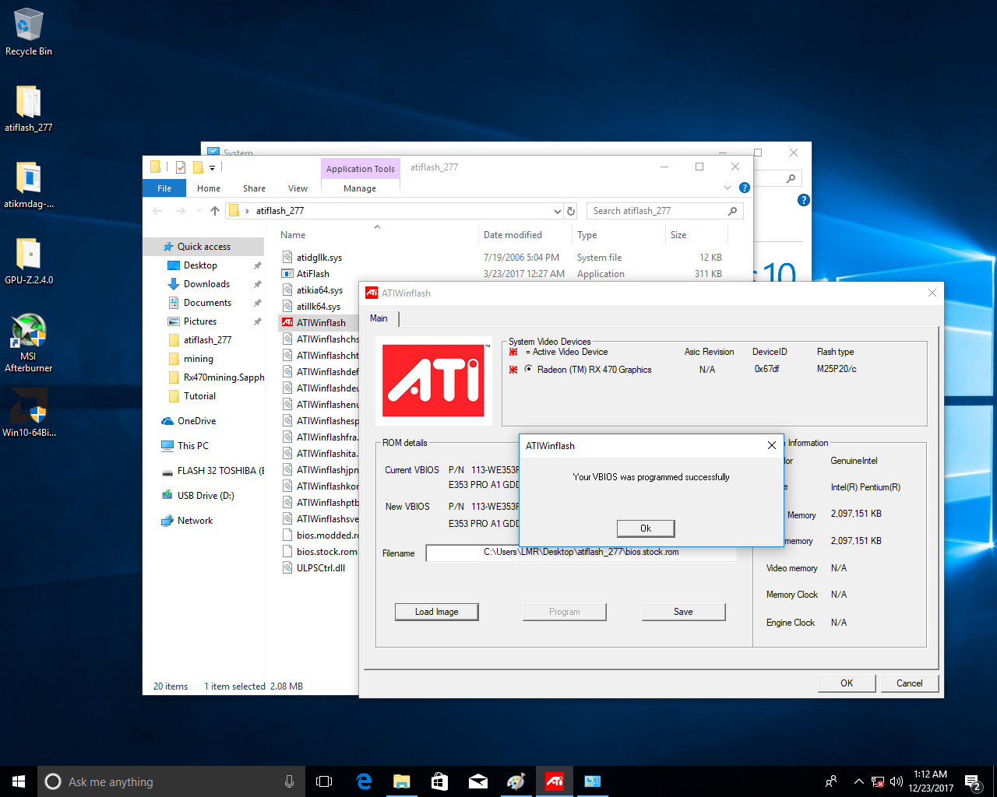
Task: Select the USB Drive (D:) in navigation pane
Action: coord(206,496)
